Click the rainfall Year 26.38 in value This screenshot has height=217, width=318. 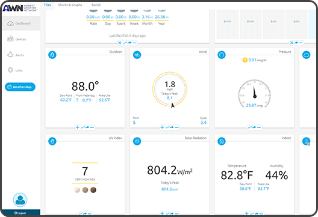click(161, 17)
